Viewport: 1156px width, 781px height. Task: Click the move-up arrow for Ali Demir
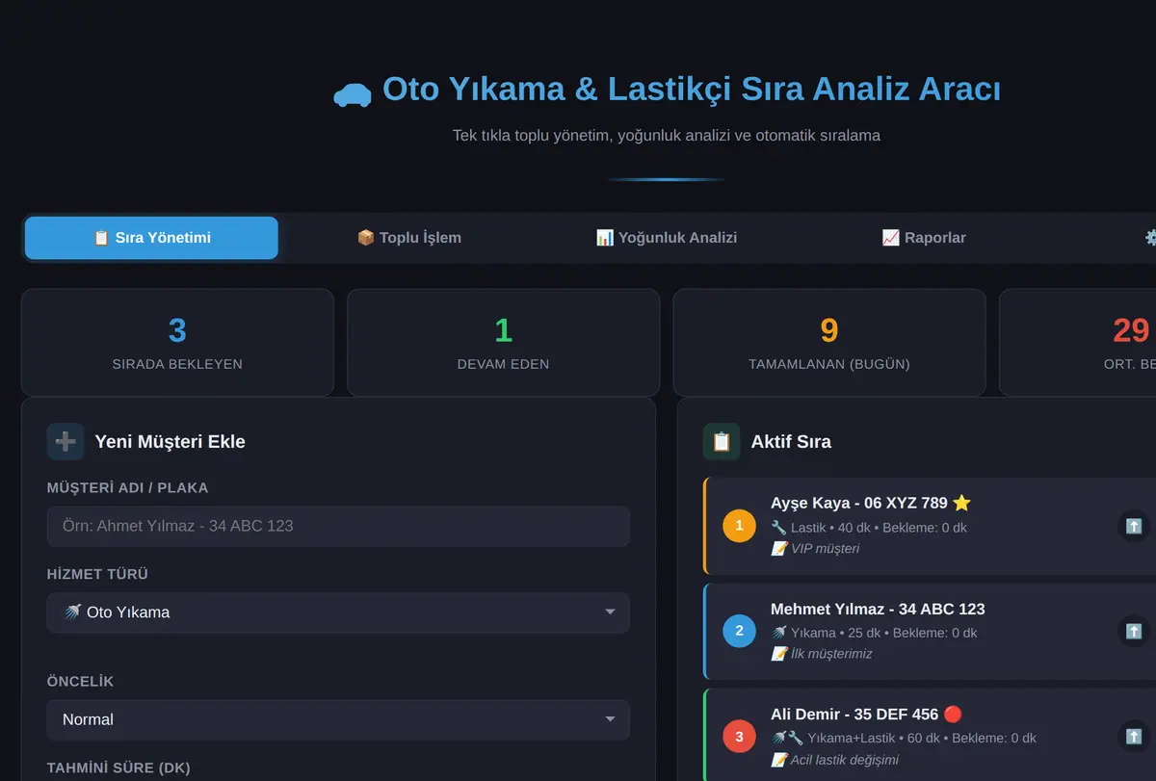pyautogui.click(x=1134, y=737)
